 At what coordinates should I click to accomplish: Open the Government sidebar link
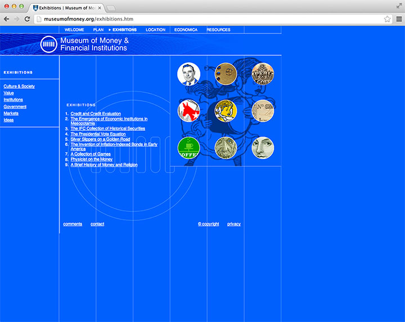coord(15,107)
